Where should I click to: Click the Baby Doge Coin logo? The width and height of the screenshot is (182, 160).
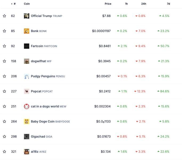coord(26,121)
